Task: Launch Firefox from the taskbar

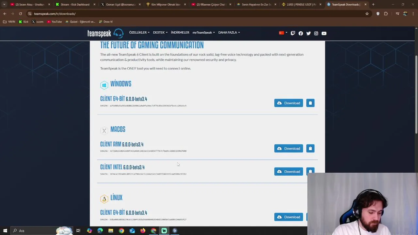Action: (143, 231)
